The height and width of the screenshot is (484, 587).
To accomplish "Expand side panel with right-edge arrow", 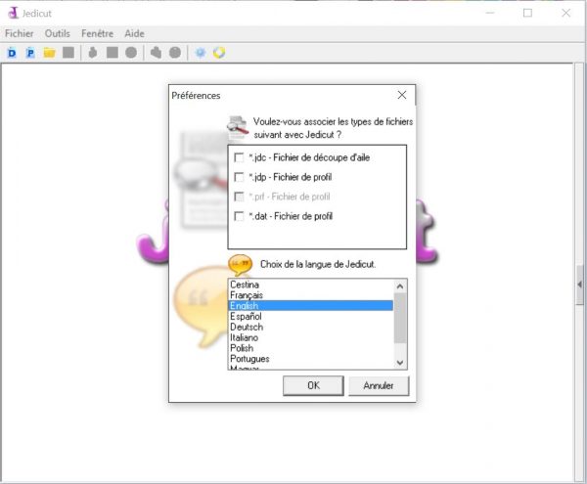I will coord(580,285).
